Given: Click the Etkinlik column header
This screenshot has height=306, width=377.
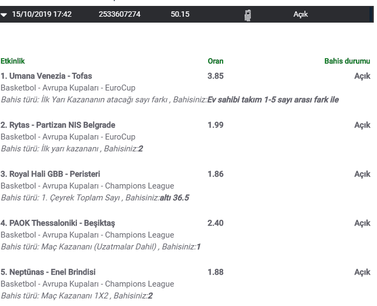Looking at the screenshot, I should 13,61.
